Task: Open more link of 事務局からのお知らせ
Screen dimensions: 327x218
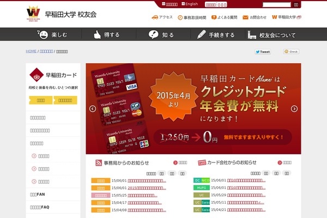Action: click(180, 162)
